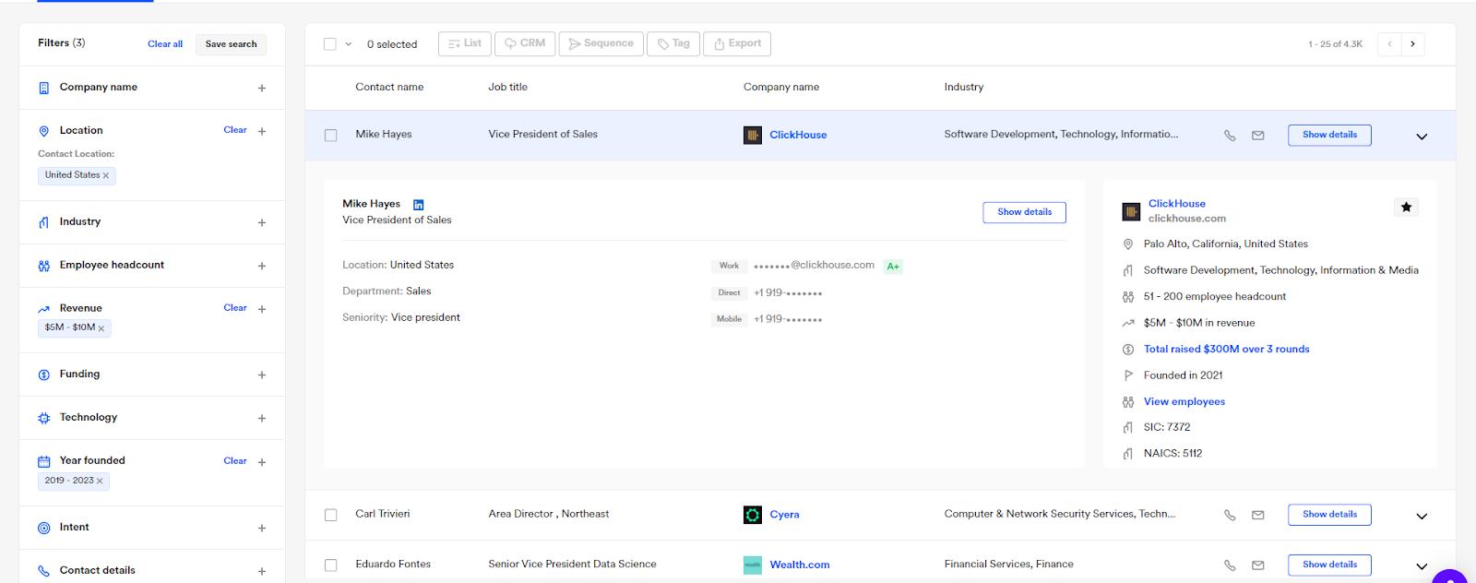The width and height of the screenshot is (1476, 583).
Task: Click the phone icon in Mike Hayes row
Action: [x=1230, y=136]
